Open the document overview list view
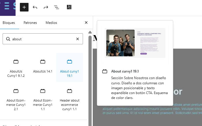 [x=57, y=7]
